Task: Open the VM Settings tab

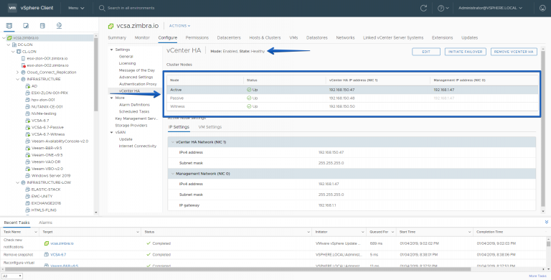Action: 209,127
